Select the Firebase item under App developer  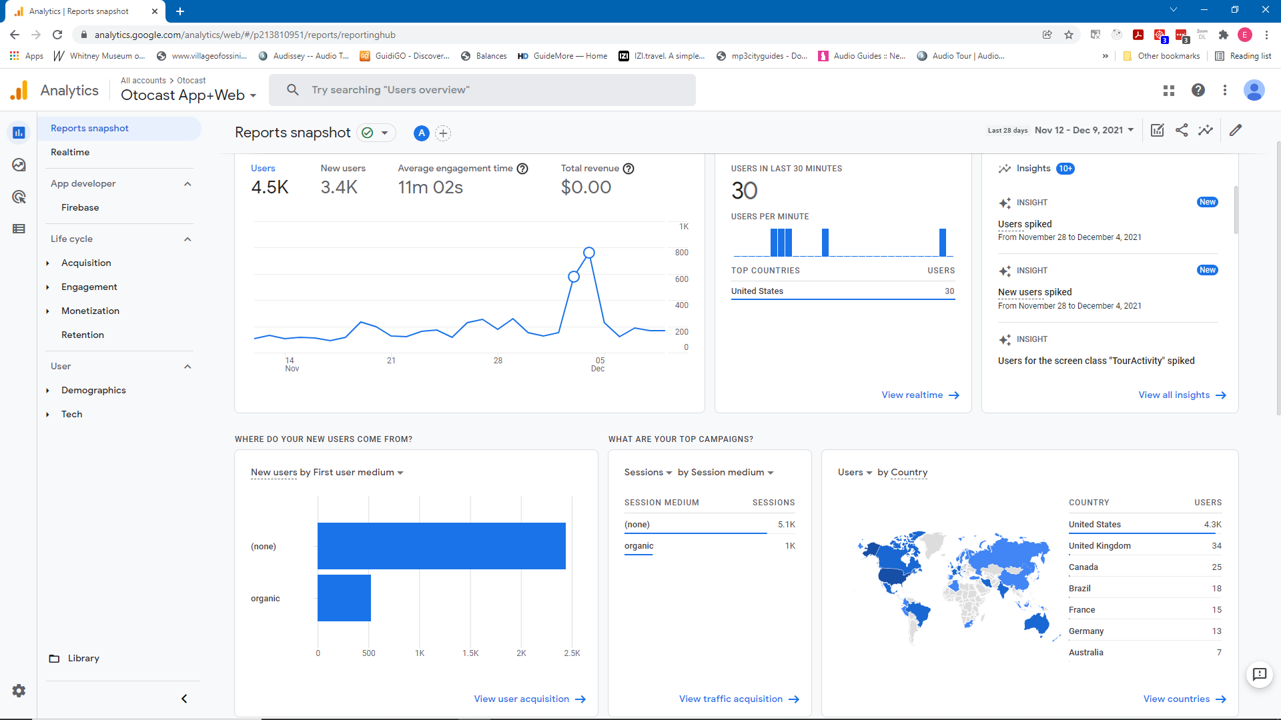coord(81,207)
